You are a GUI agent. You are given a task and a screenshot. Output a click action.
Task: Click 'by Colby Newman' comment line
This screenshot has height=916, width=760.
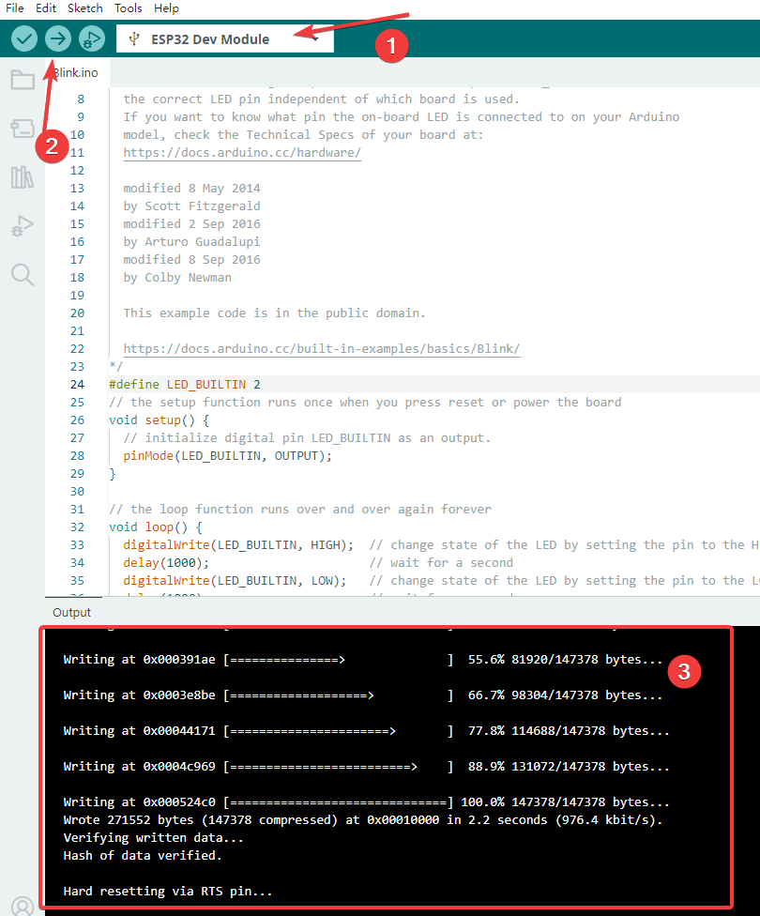177,278
